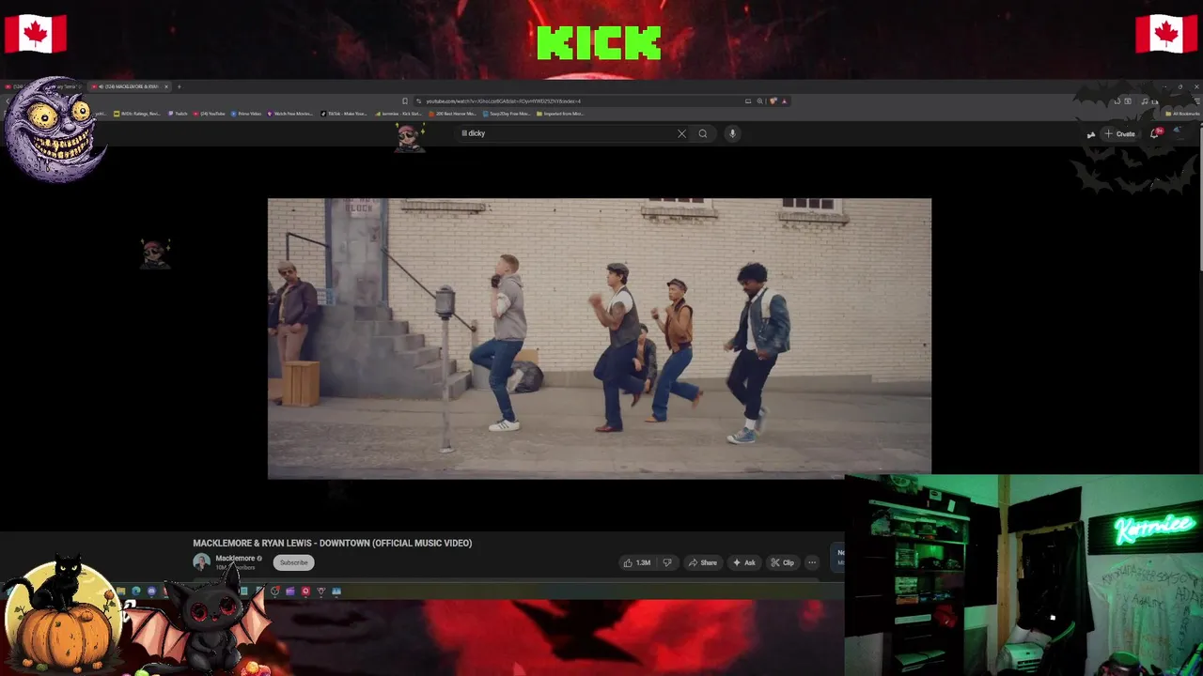Share the Downtown music video
The width and height of the screenshot is (1203, 676).
(702, 562)
